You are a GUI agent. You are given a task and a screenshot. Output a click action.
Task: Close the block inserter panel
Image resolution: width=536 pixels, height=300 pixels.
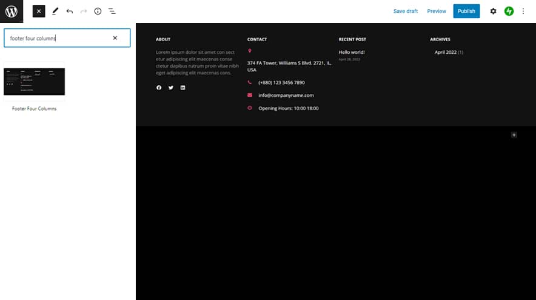[39, 11]
